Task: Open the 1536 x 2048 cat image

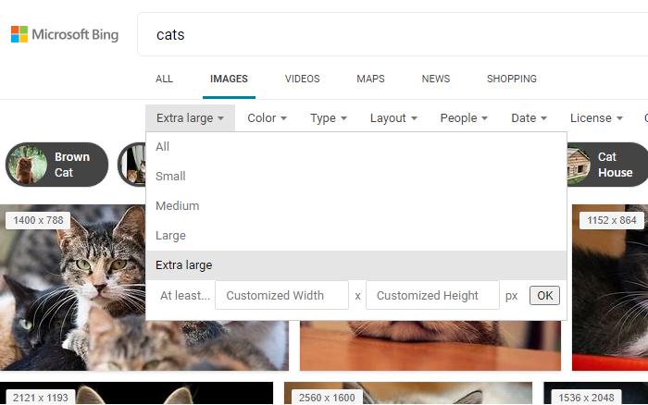Action: (x=595, y=393)
